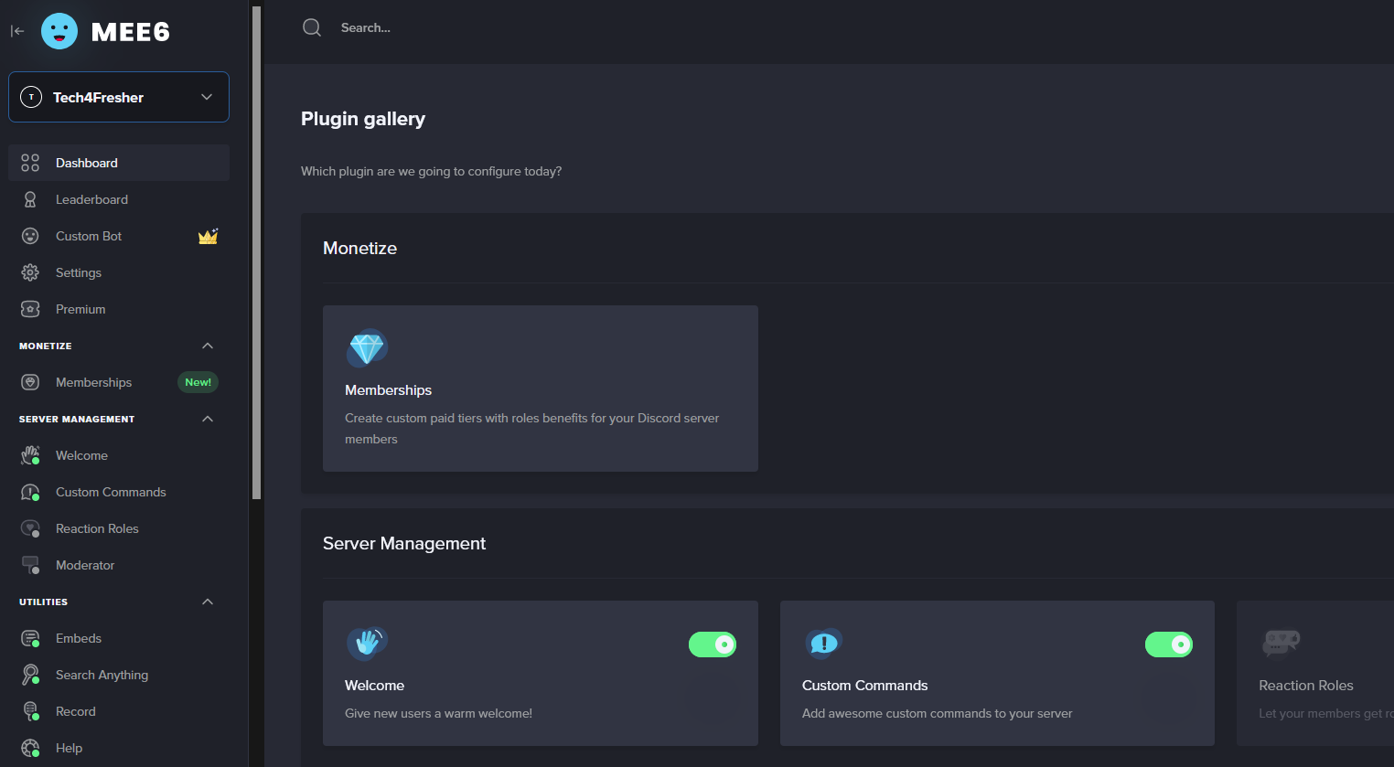Click the Tech4Fresher server avatar icon
This screenshot has height=767, width=1394.
31,97
